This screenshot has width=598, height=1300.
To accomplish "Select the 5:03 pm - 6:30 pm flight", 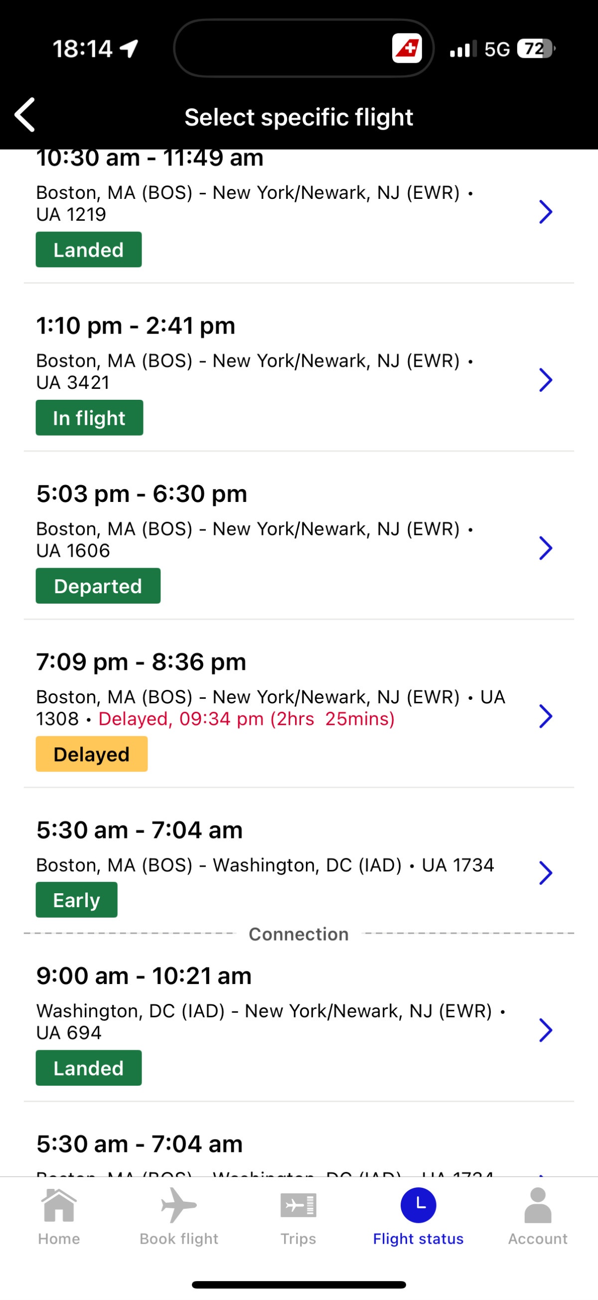I will pyautogui.click(x=299, y=535).
